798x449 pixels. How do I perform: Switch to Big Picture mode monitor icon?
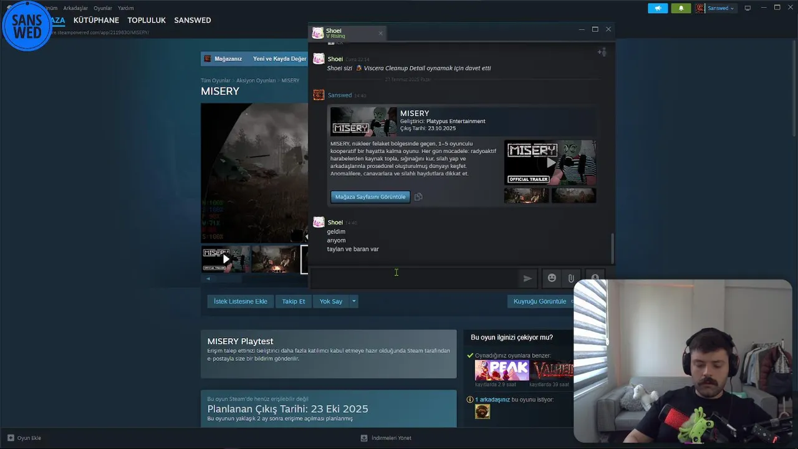tap(748, 8)
